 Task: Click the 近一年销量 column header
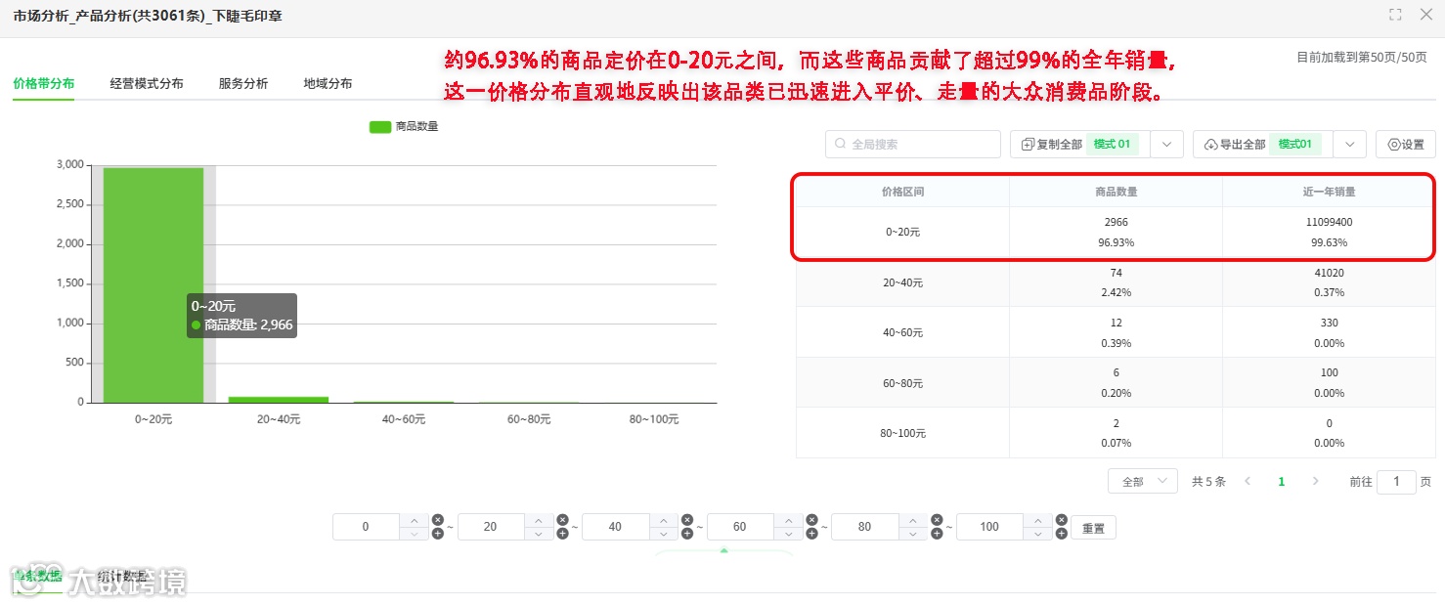(x=1329, y=192)
